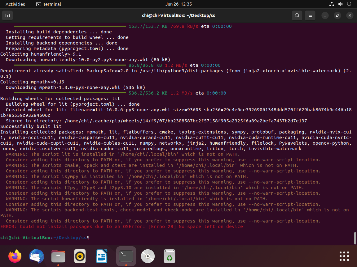The height and width of the screenshot is (267, 357).
Task: Click 'Installing build dependencies ... done' line
Action: [x=59, y=32]
